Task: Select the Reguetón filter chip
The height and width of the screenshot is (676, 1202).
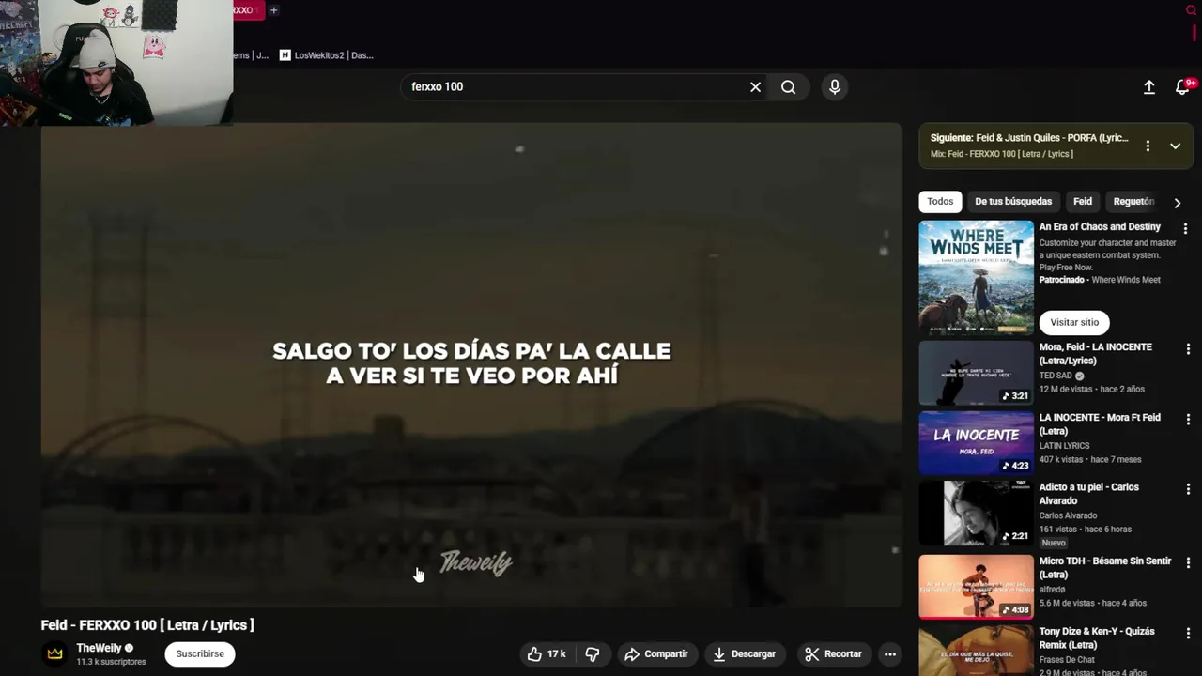Action: click(x=1133, y=201)
